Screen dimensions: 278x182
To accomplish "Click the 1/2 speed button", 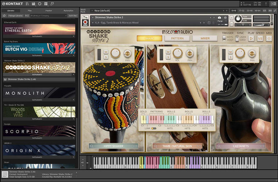I will click(260, 38).
